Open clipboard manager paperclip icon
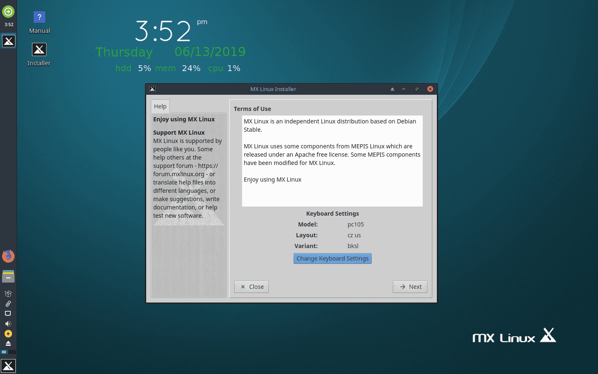This screenshot has height=374, width=598. point(8,304)
